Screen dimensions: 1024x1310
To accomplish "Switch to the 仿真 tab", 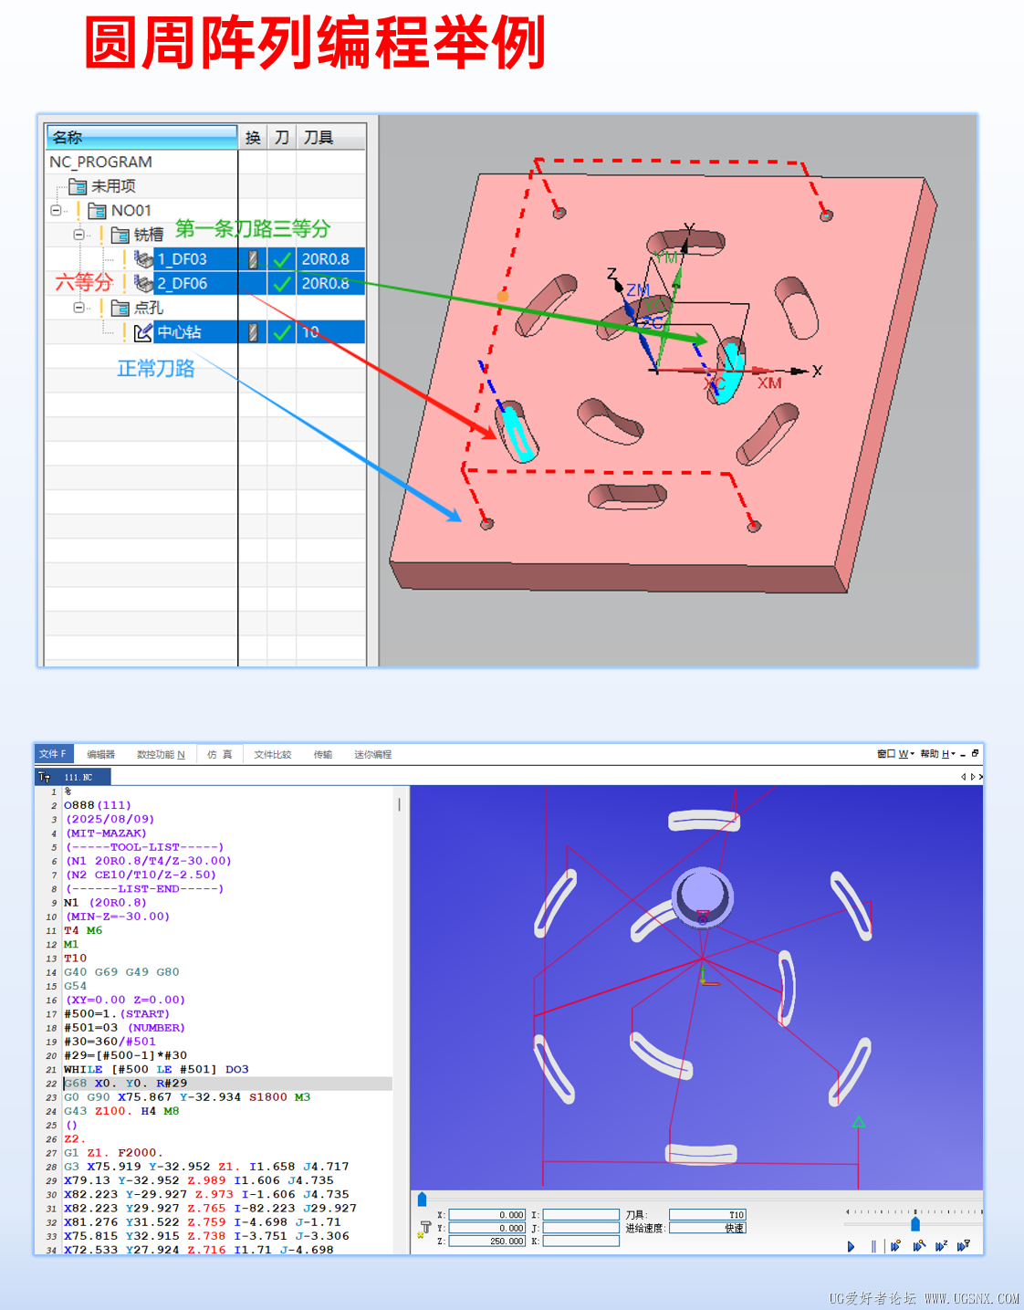I will click(219, 754).
